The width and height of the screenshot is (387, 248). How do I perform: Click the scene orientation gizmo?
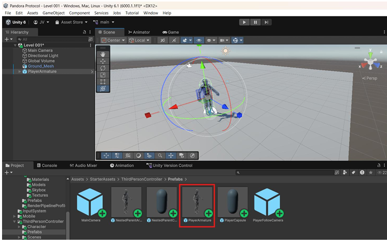[x=371, y=61]
